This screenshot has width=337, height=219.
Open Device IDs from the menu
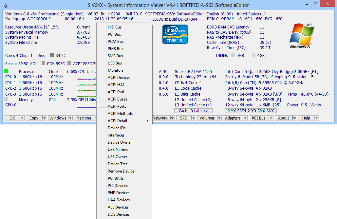[x=124, y=128]
